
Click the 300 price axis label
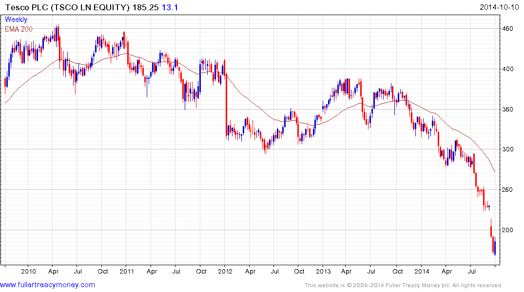[x=508, y=149]
